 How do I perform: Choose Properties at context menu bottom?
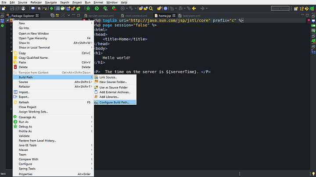pos(54,174)
